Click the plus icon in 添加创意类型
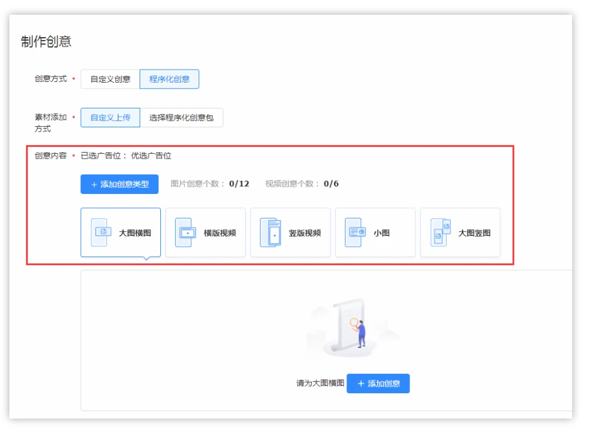 pos(94,185)
